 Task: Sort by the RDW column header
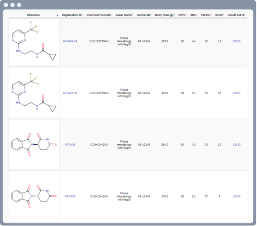pos(219,15)
